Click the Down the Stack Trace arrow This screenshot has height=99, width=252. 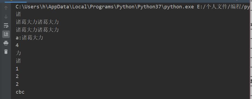point(6,17)
